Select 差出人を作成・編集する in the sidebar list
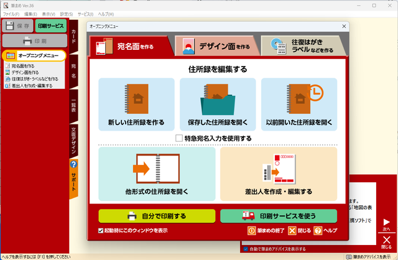This screenshot has height=260, width=398. click(29, 86)
